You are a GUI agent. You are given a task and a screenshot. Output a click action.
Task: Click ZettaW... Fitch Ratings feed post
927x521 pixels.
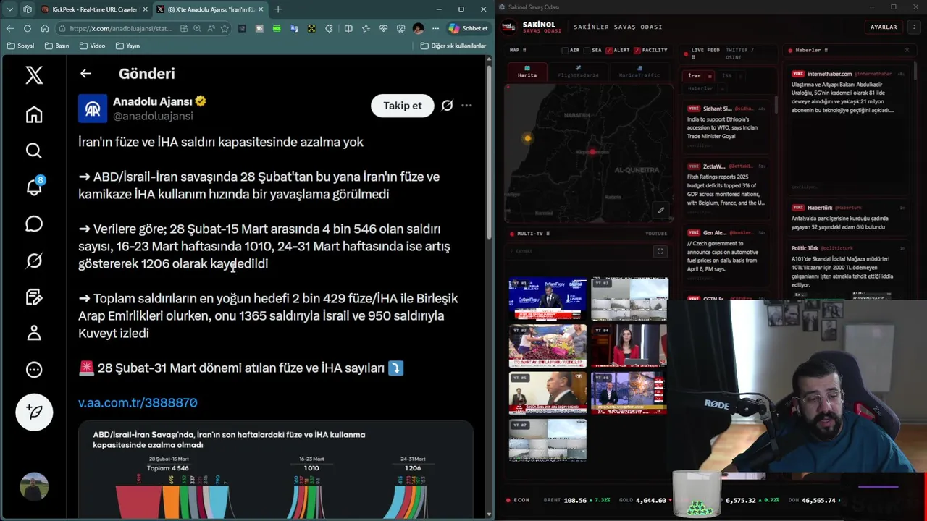click(726, 188)
